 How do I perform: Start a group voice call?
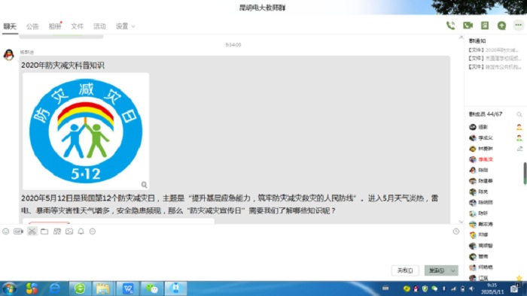450,26
